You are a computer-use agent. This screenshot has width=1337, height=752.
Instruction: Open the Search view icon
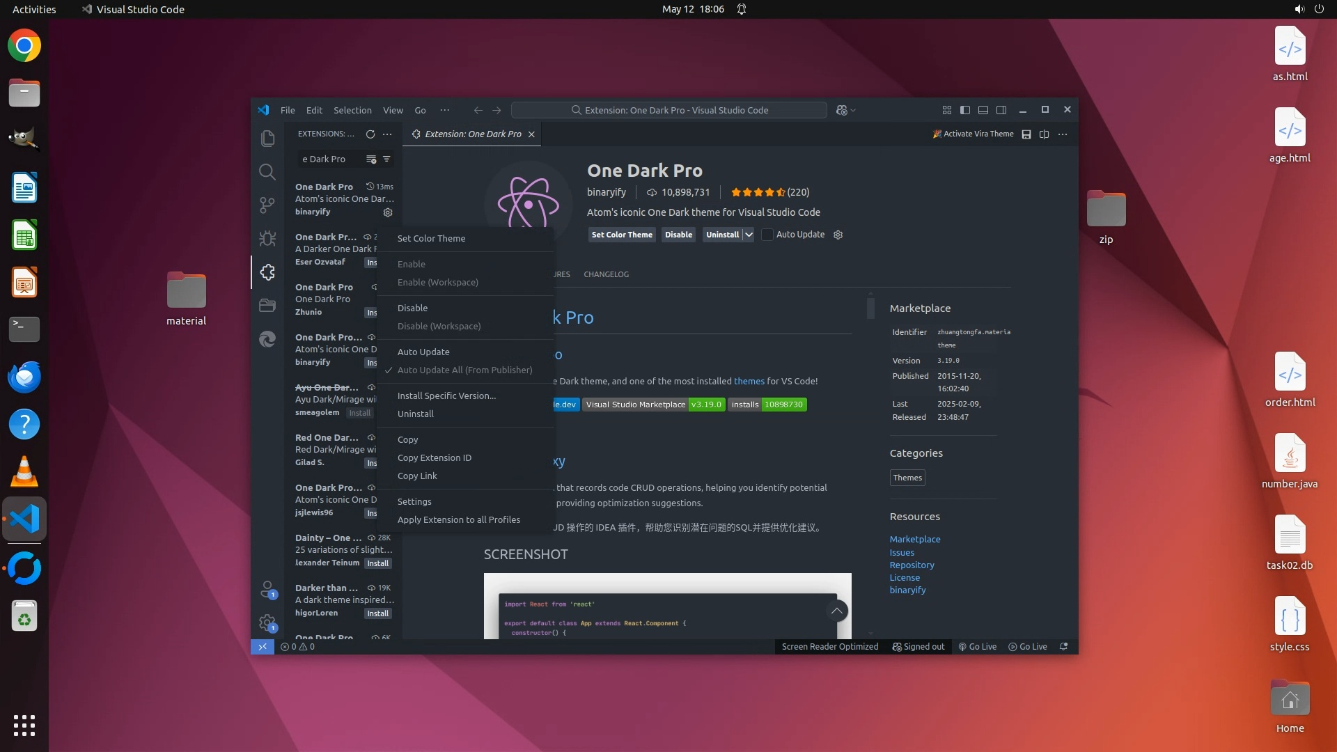point(267,172)
